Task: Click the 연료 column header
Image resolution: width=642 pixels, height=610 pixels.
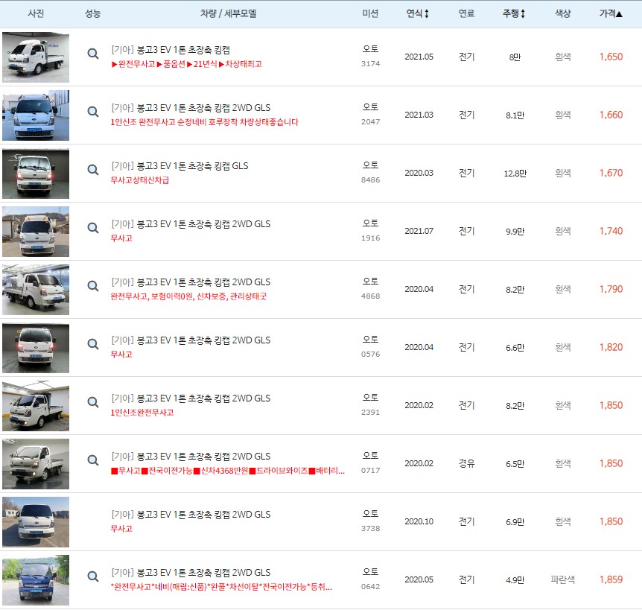Action: [x=466, y=13]
